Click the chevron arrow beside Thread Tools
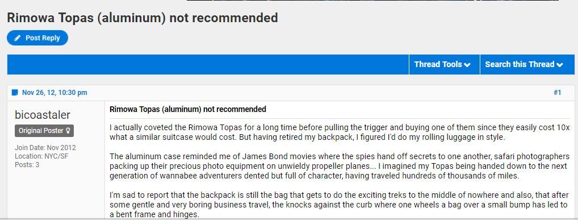This screenshot has width=578, height=220. 467,65
